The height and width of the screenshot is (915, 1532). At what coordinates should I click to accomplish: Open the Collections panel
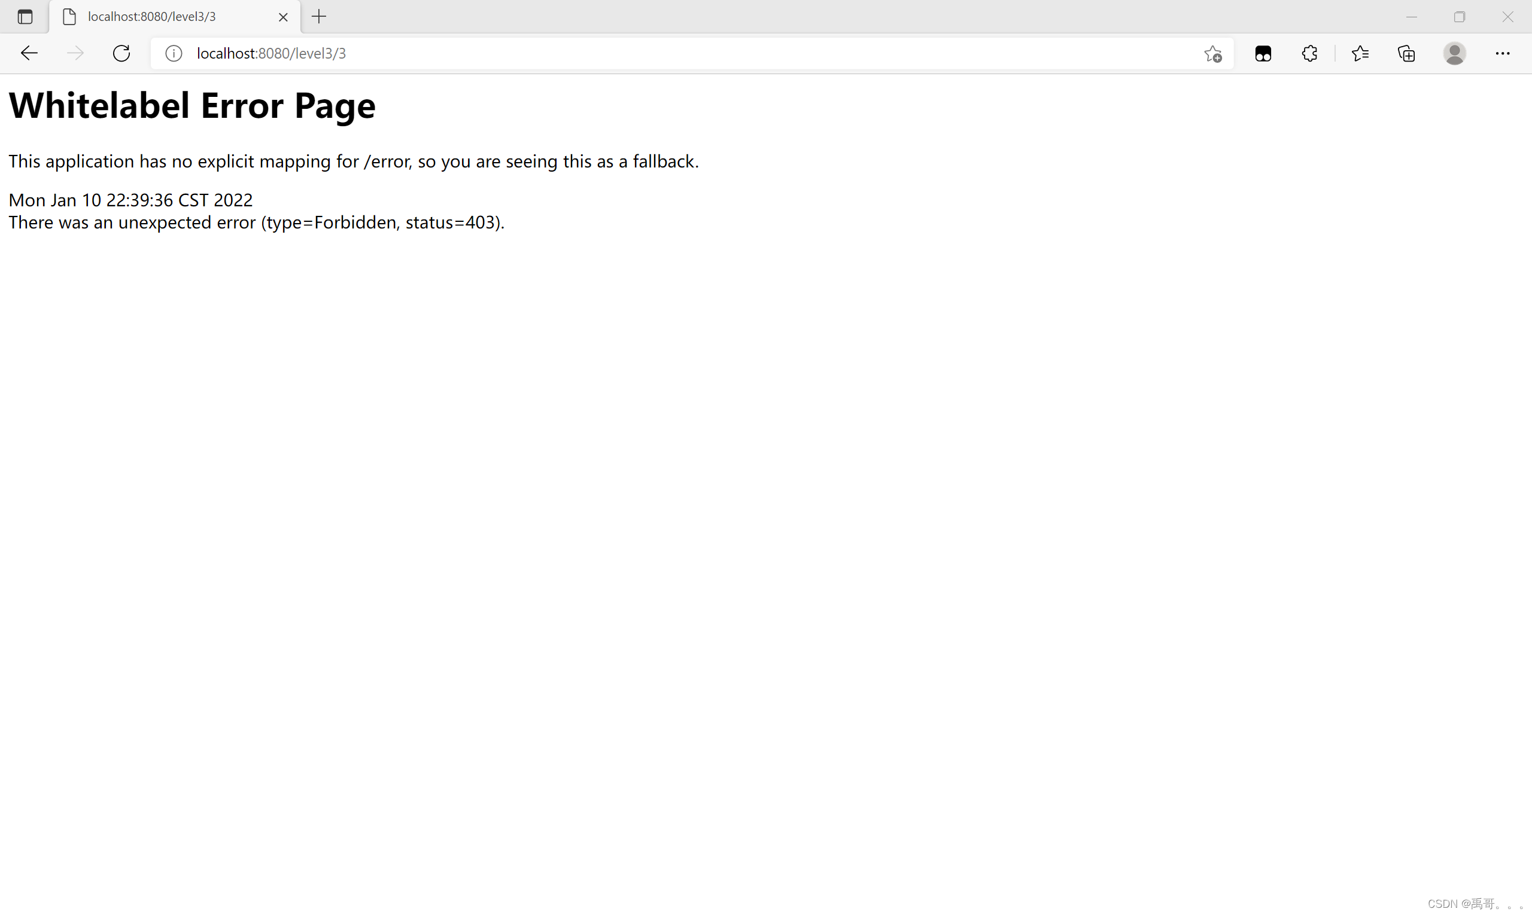point(1406,54)
